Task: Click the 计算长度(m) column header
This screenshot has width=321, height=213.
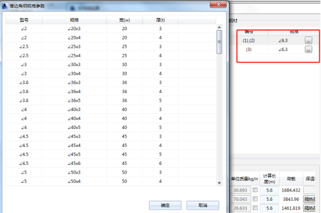Action: click(x=269, y=179)
